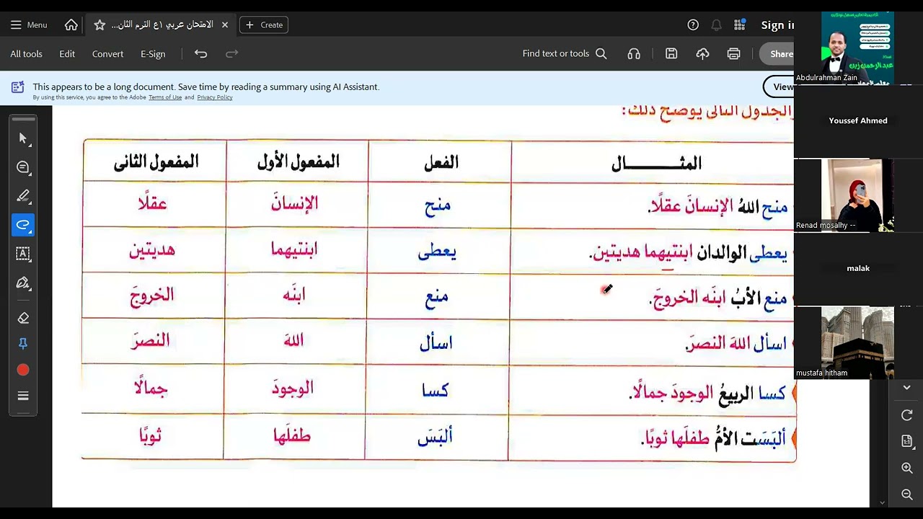
Task: Zoom out with magnifier minus
Action: coord(906,494)
